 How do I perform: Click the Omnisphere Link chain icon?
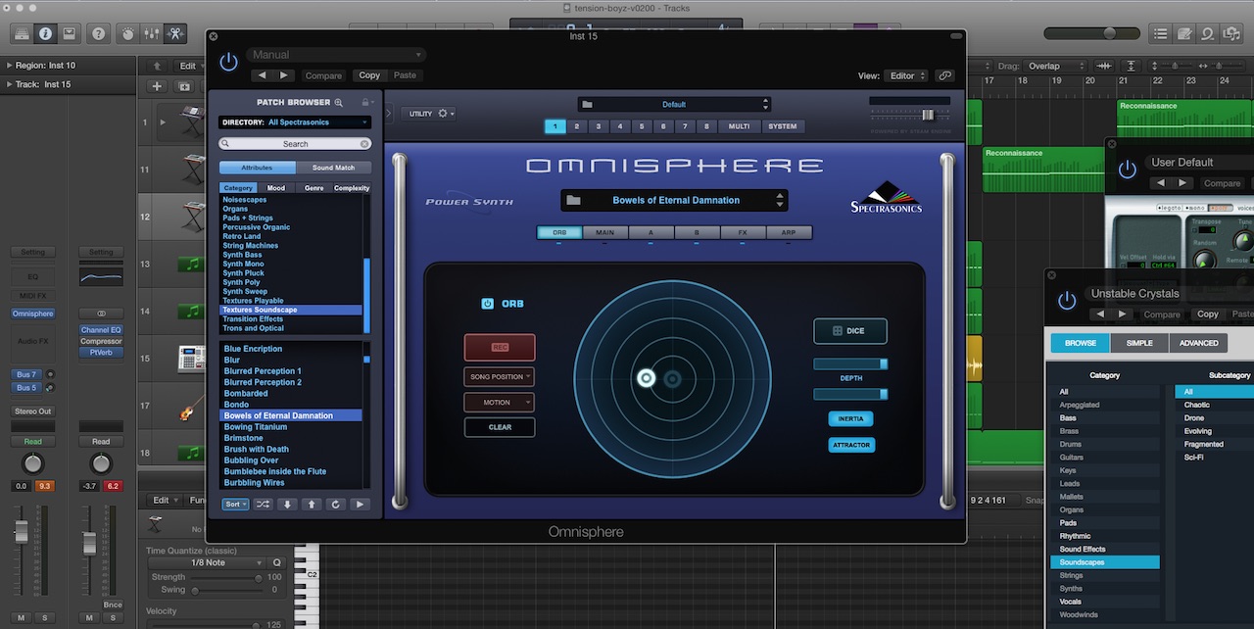944,75
